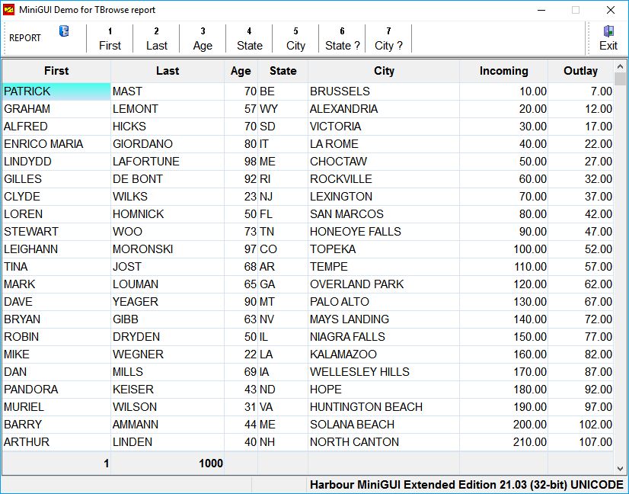
Task: Select city cell PALO ALTO
Action: [x=384, y=302]
